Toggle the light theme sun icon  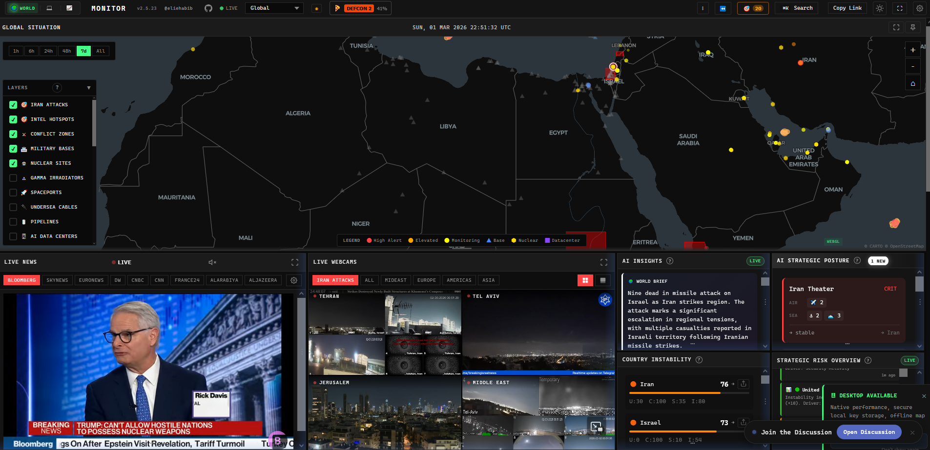click(880, 8)
